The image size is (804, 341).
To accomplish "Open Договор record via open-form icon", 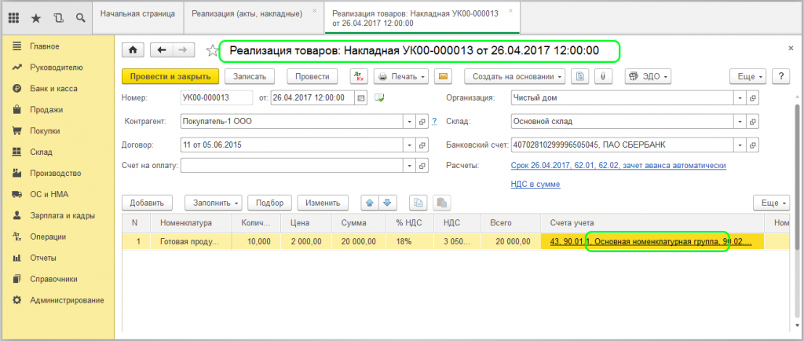I will (x=422, y=145).
